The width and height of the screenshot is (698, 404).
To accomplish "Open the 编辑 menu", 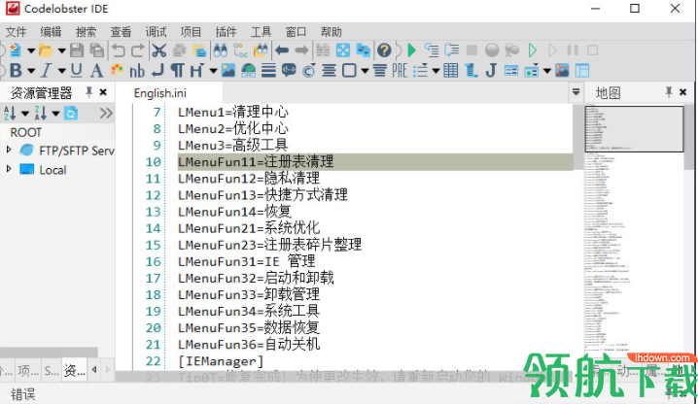I will (51, 32).
